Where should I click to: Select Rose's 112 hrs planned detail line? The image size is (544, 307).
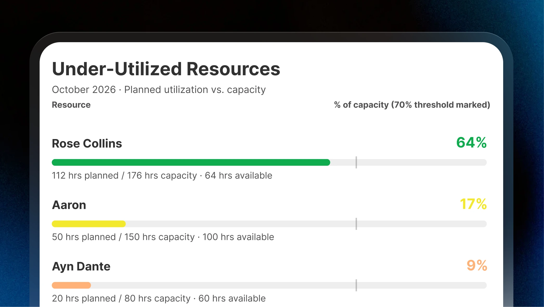(162, 176)
